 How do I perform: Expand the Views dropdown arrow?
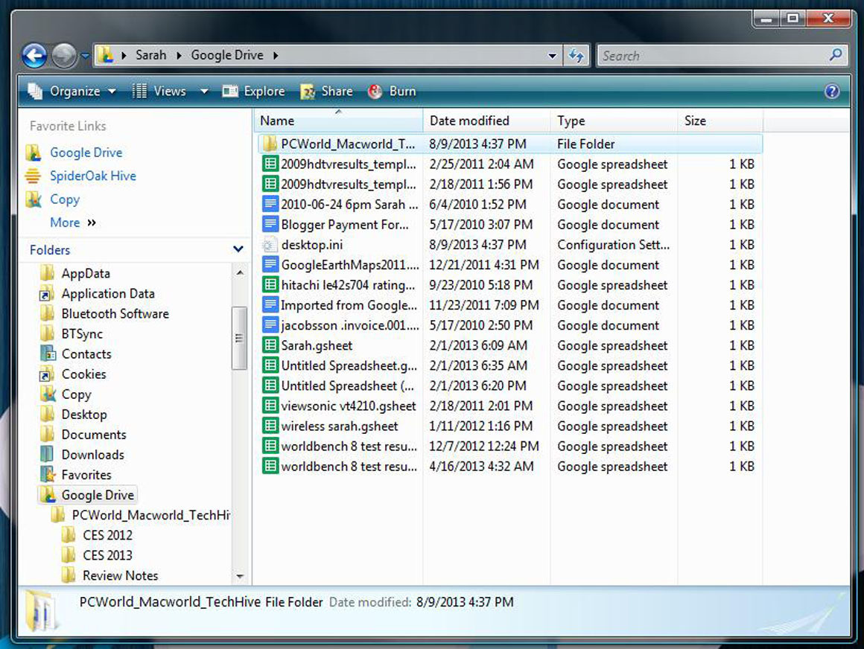click(x=203, y=92)
